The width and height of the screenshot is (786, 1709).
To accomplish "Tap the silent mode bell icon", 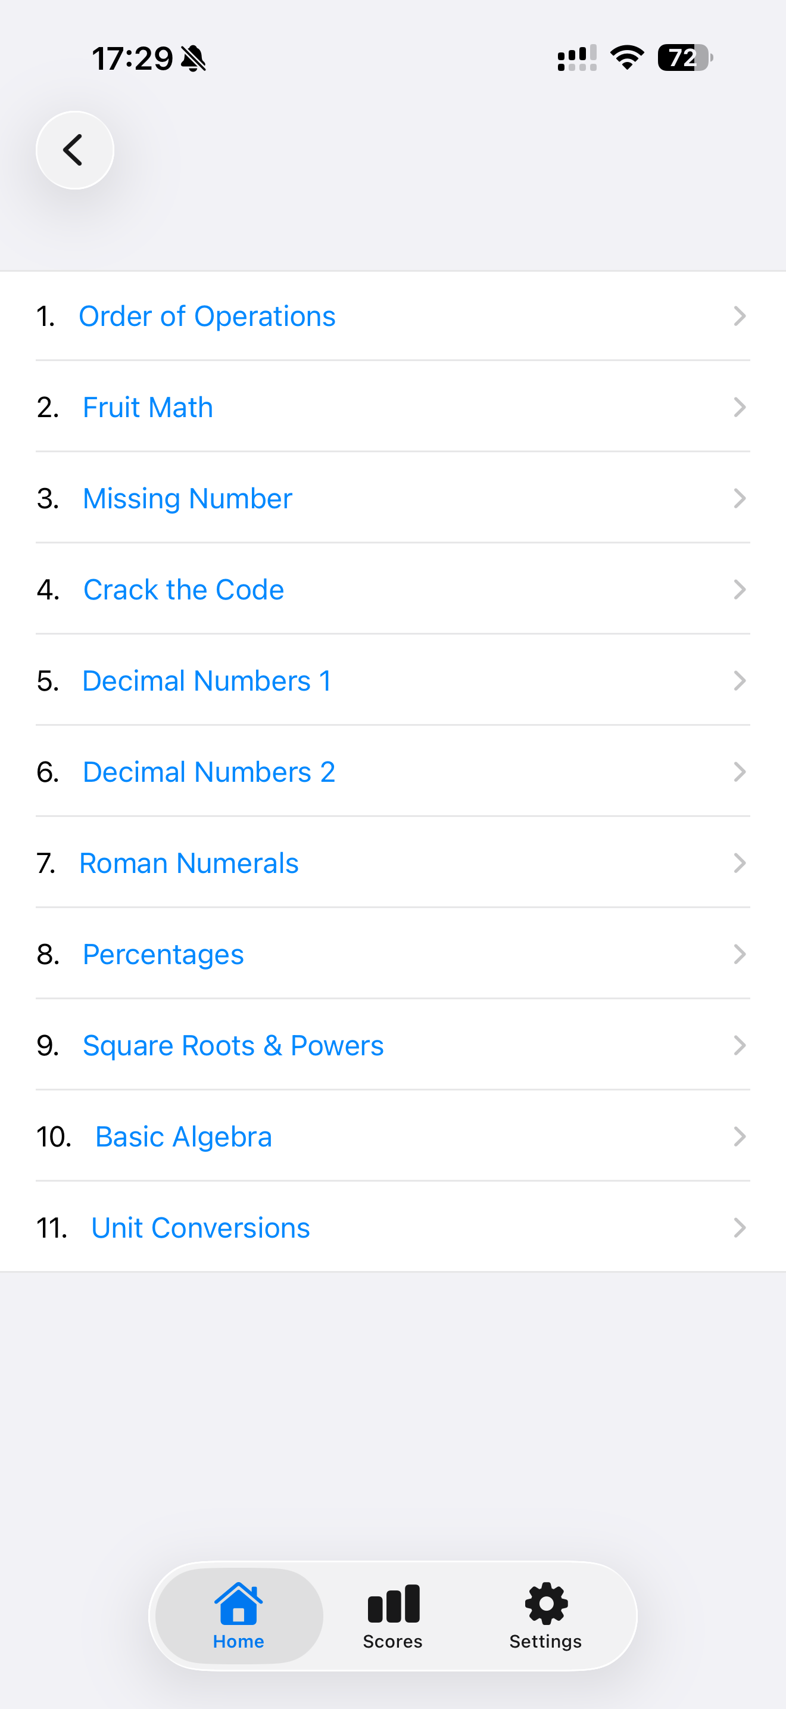I will pyautogui.click(x=194, y=58).
